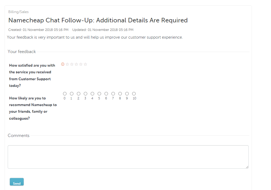271x190 pixels.
Task: Select the first satisfaction star
Action: pos(67,64)
